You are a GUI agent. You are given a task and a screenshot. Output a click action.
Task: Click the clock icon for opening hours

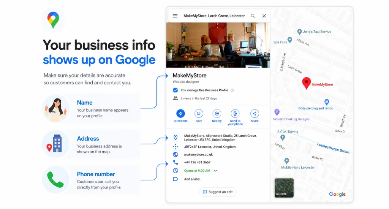[x=176, y=171]
